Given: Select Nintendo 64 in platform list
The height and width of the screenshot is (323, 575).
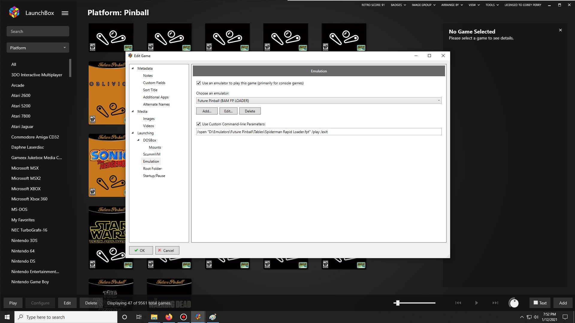Looking at the screenshot, I should click(x=23, y=251).
